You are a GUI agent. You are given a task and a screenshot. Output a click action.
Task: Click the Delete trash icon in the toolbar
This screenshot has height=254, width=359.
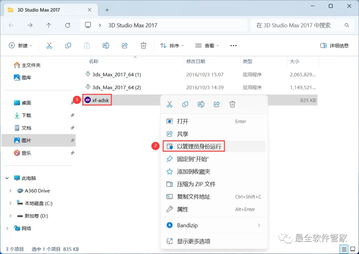click(x=143, y=46)
